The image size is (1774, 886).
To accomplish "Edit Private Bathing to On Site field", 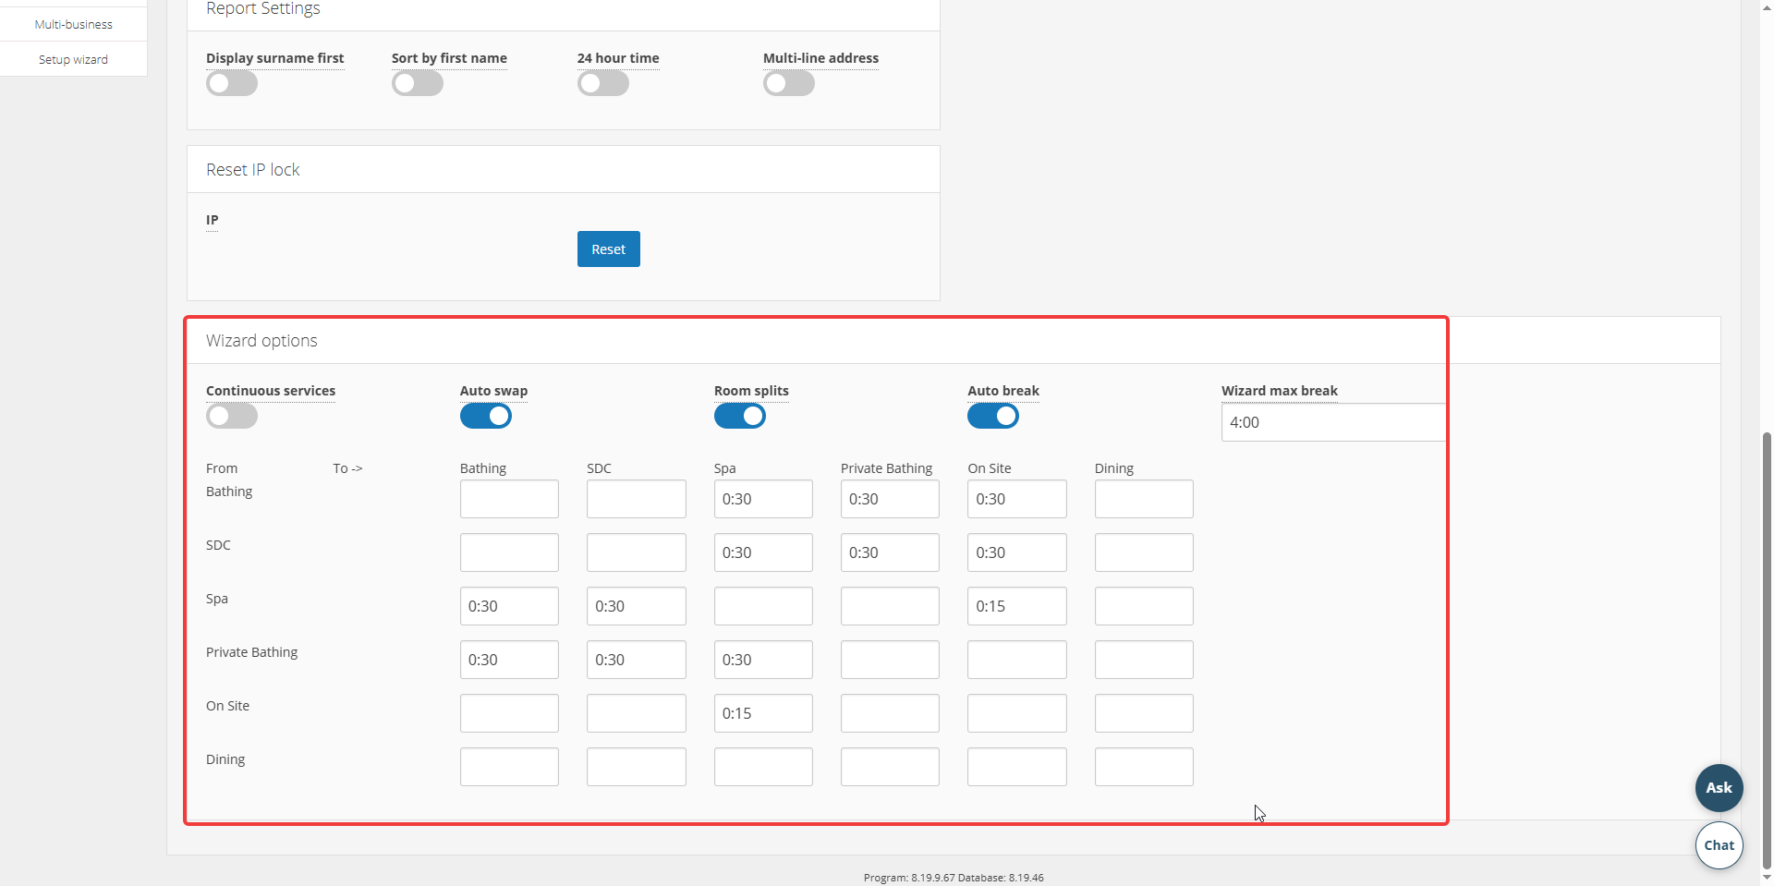I will click(x=1017, y=660).
